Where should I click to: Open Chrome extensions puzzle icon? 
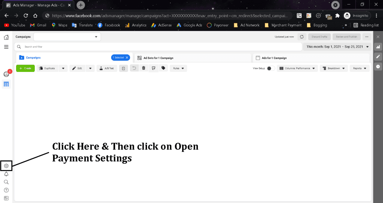pos(337,16)
